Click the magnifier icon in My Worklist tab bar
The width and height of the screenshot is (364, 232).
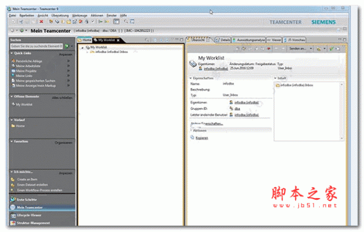[x=146, y=40]
